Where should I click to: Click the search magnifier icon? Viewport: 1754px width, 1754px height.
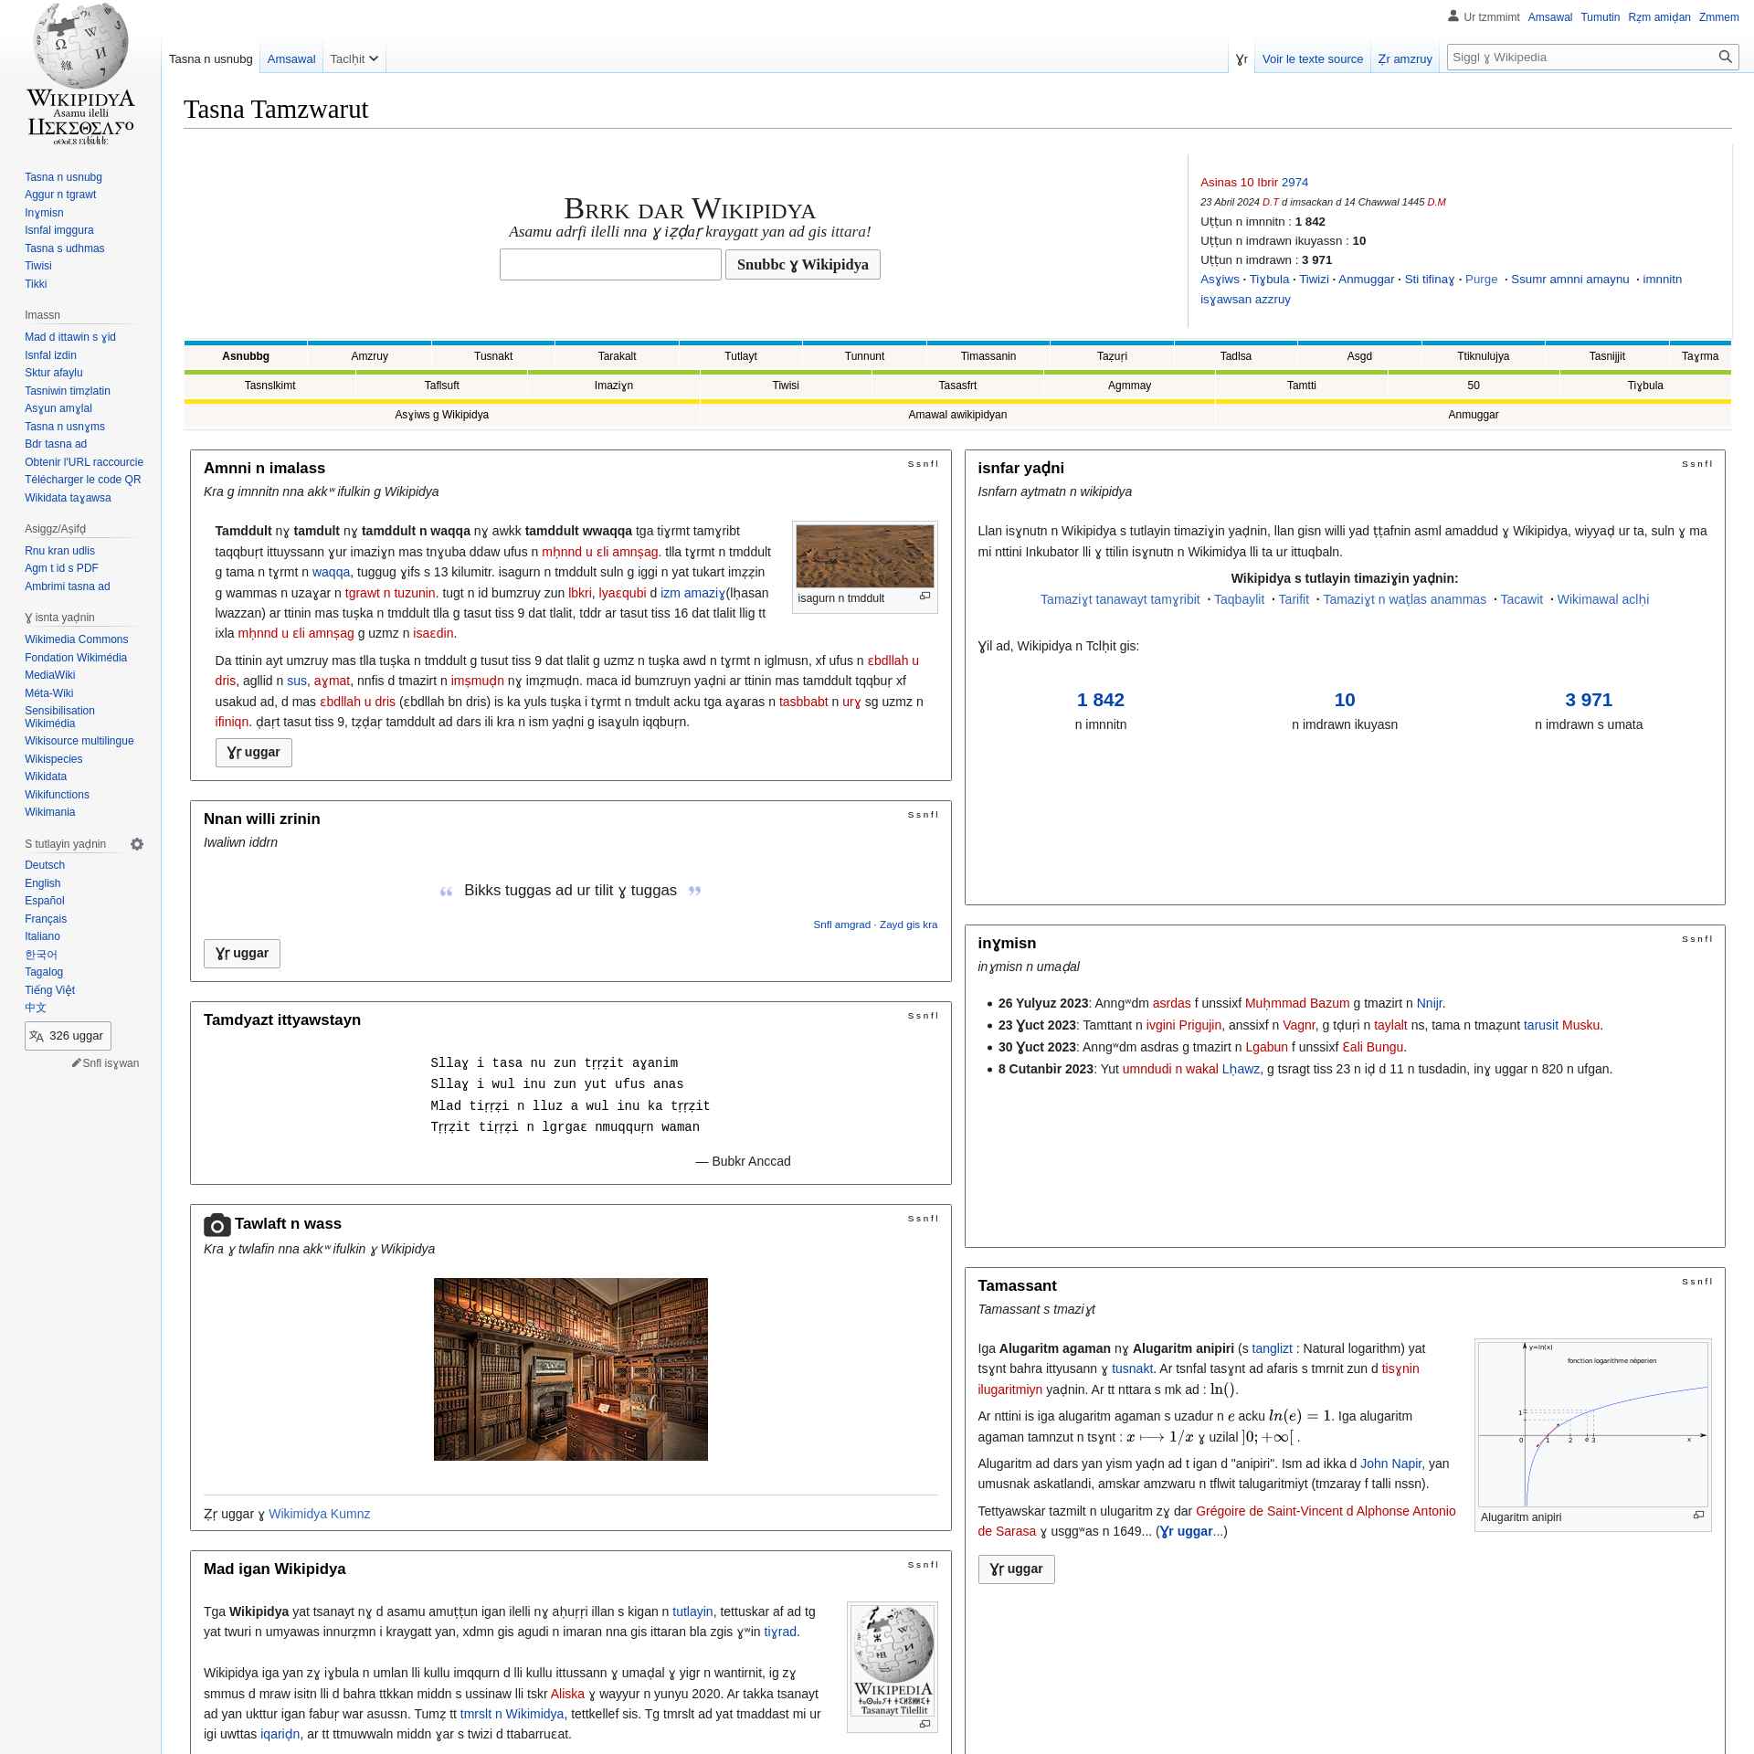tap(1725, 57)
